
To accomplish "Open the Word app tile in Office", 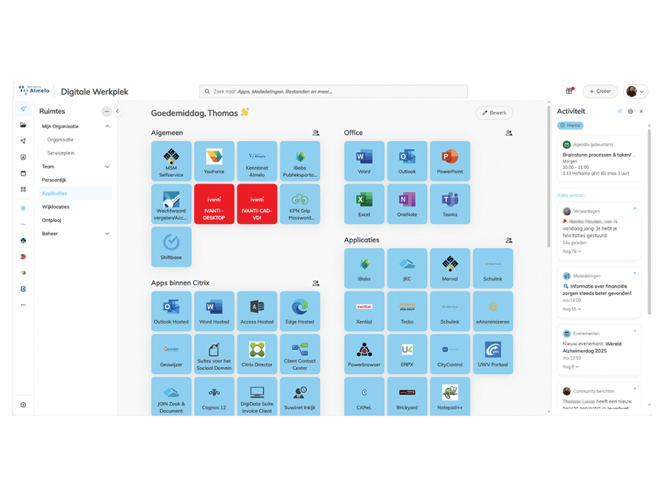I will pyautogui.click(x=364, y=161).
